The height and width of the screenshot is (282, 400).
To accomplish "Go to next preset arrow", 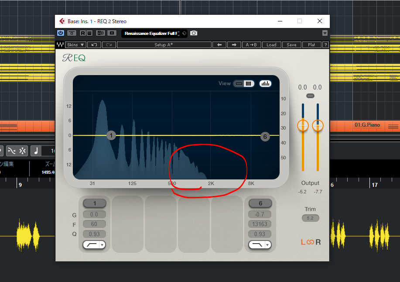I will (234, 45).
